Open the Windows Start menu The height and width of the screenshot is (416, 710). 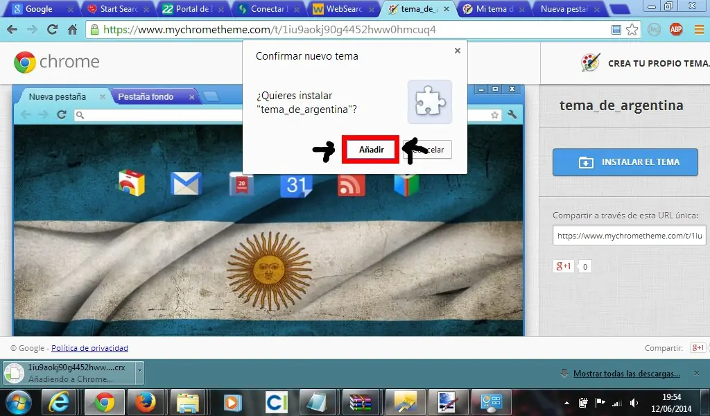click(19, 402)
